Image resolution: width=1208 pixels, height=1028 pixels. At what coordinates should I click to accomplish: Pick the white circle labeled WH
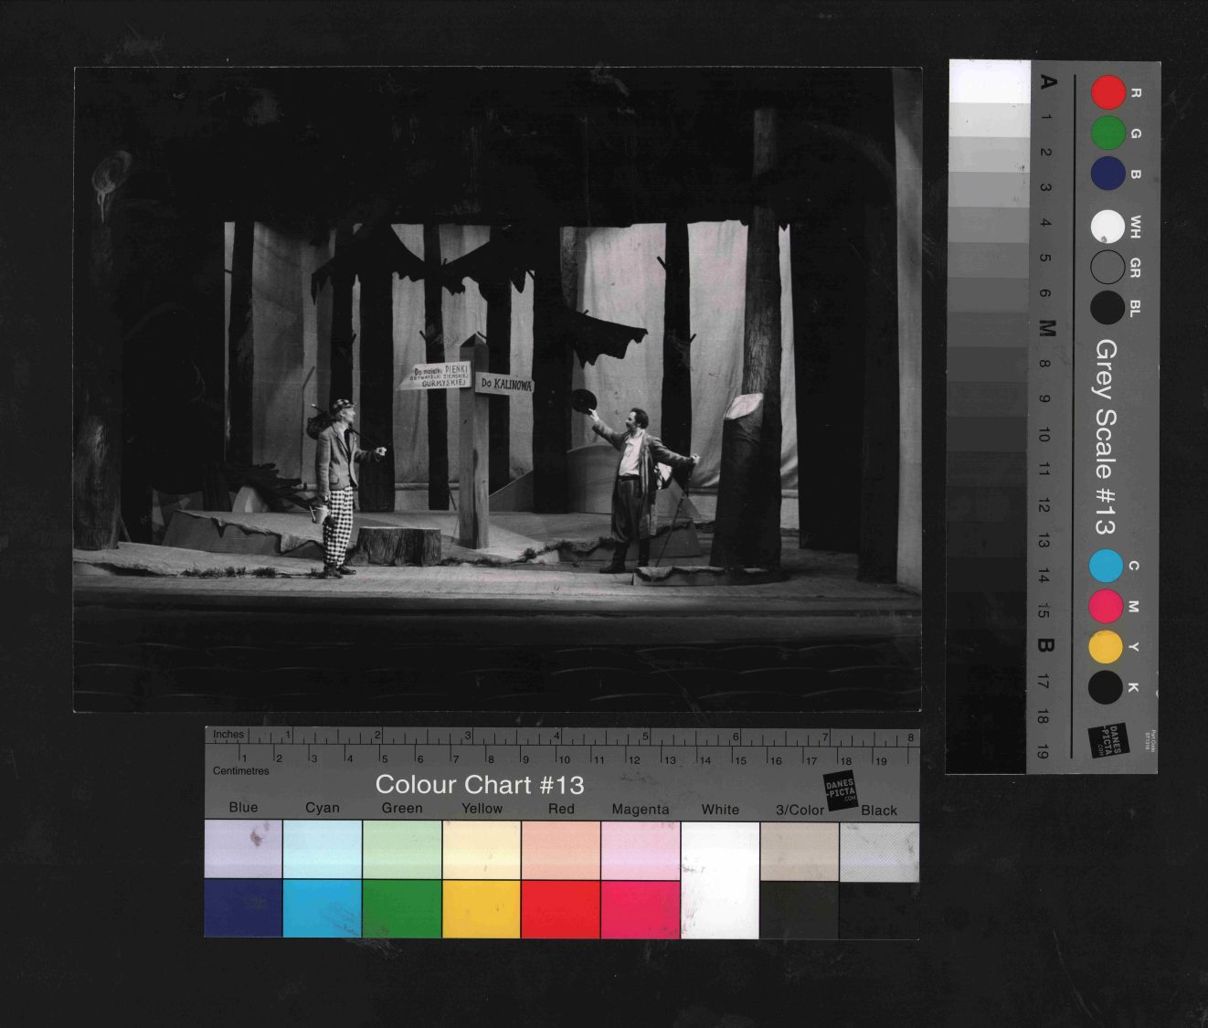(x=1107, y=227)
